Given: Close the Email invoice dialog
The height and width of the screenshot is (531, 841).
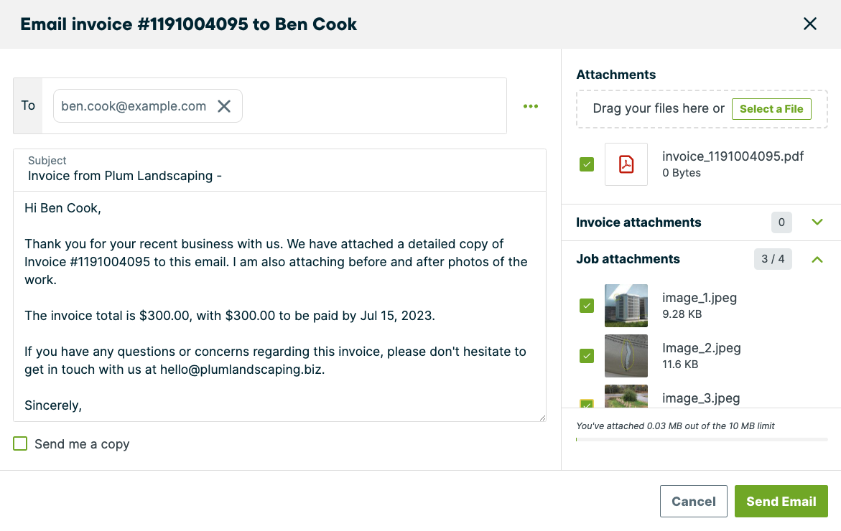Looking at the screenshot, I should (x=810, y=24).
